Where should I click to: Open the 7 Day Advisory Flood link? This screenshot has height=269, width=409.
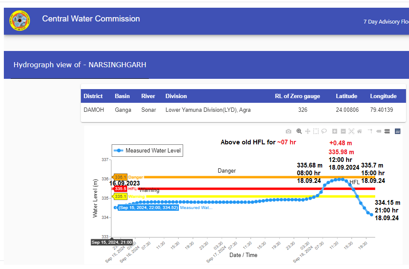tap(385, 22)
